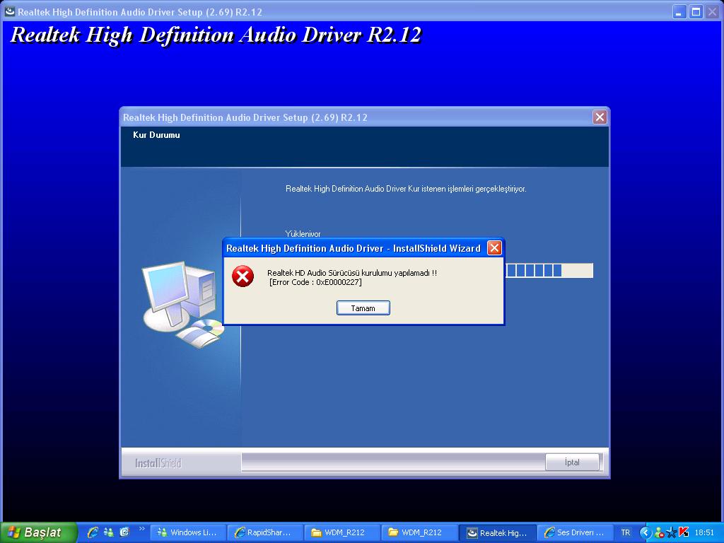The height and width of the screenshot is (543, 724).
Task: Click the Tamam button in error dialog
Action: point(363,308)
